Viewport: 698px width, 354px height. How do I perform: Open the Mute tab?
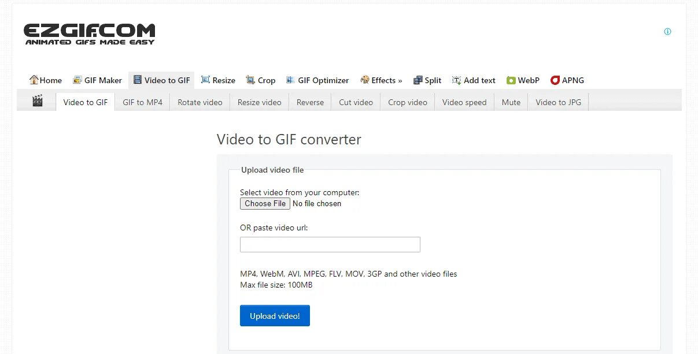511,102
